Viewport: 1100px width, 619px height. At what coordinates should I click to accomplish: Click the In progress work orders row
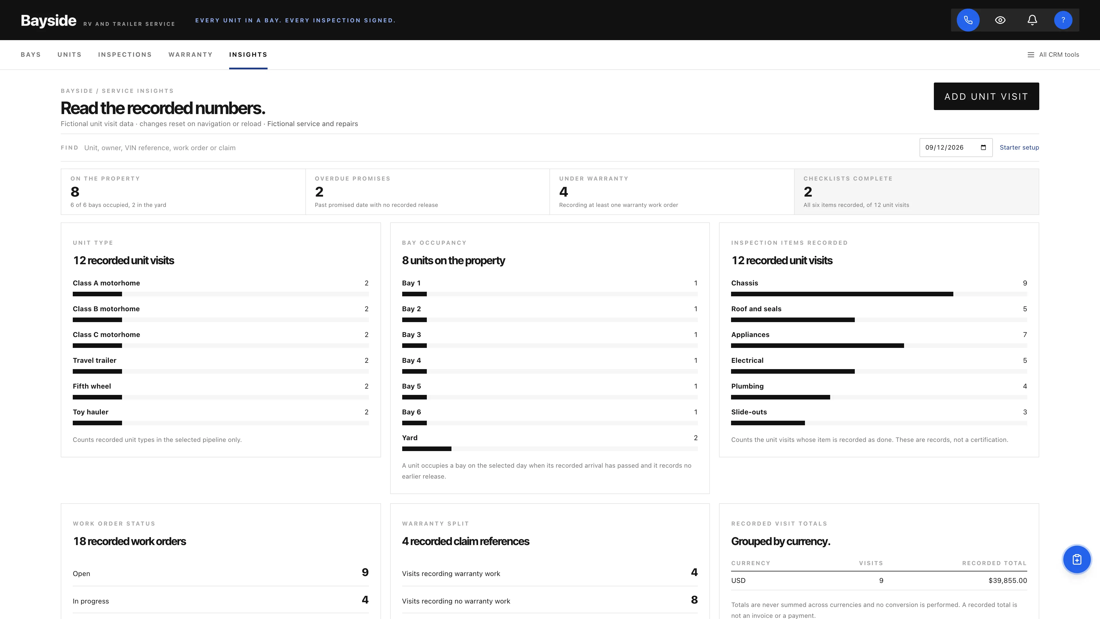[x=220, y=600]
